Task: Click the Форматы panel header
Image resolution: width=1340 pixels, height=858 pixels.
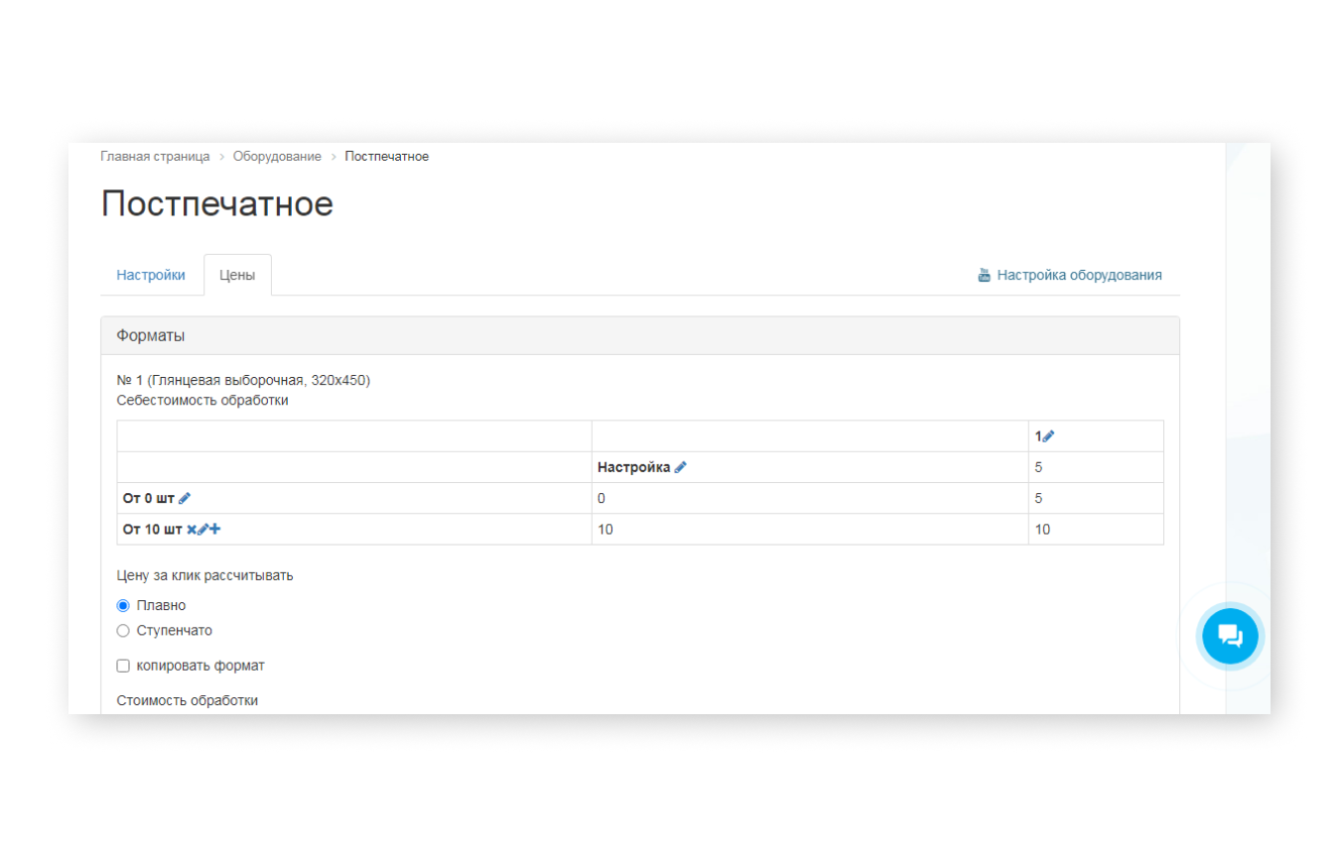Action: pyautogui.click(x=640, y=335)
